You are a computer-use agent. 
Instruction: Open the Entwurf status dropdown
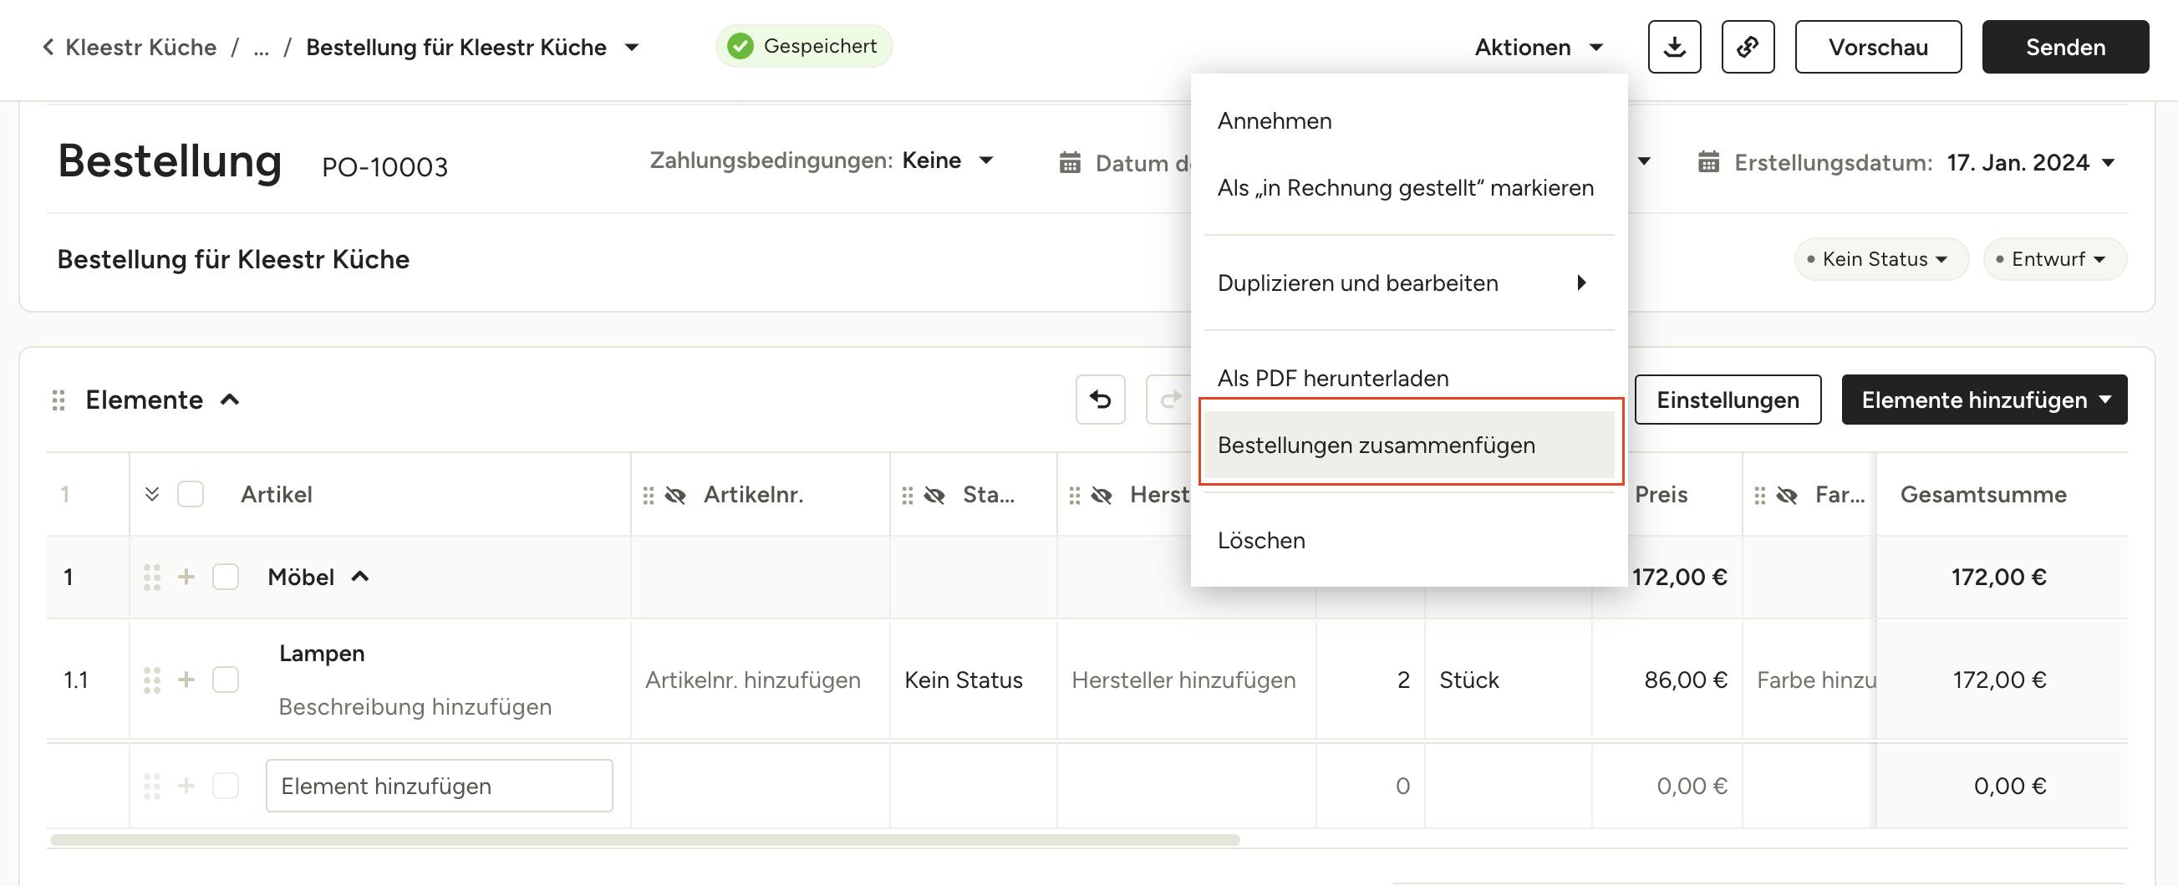coord(2054,260)
